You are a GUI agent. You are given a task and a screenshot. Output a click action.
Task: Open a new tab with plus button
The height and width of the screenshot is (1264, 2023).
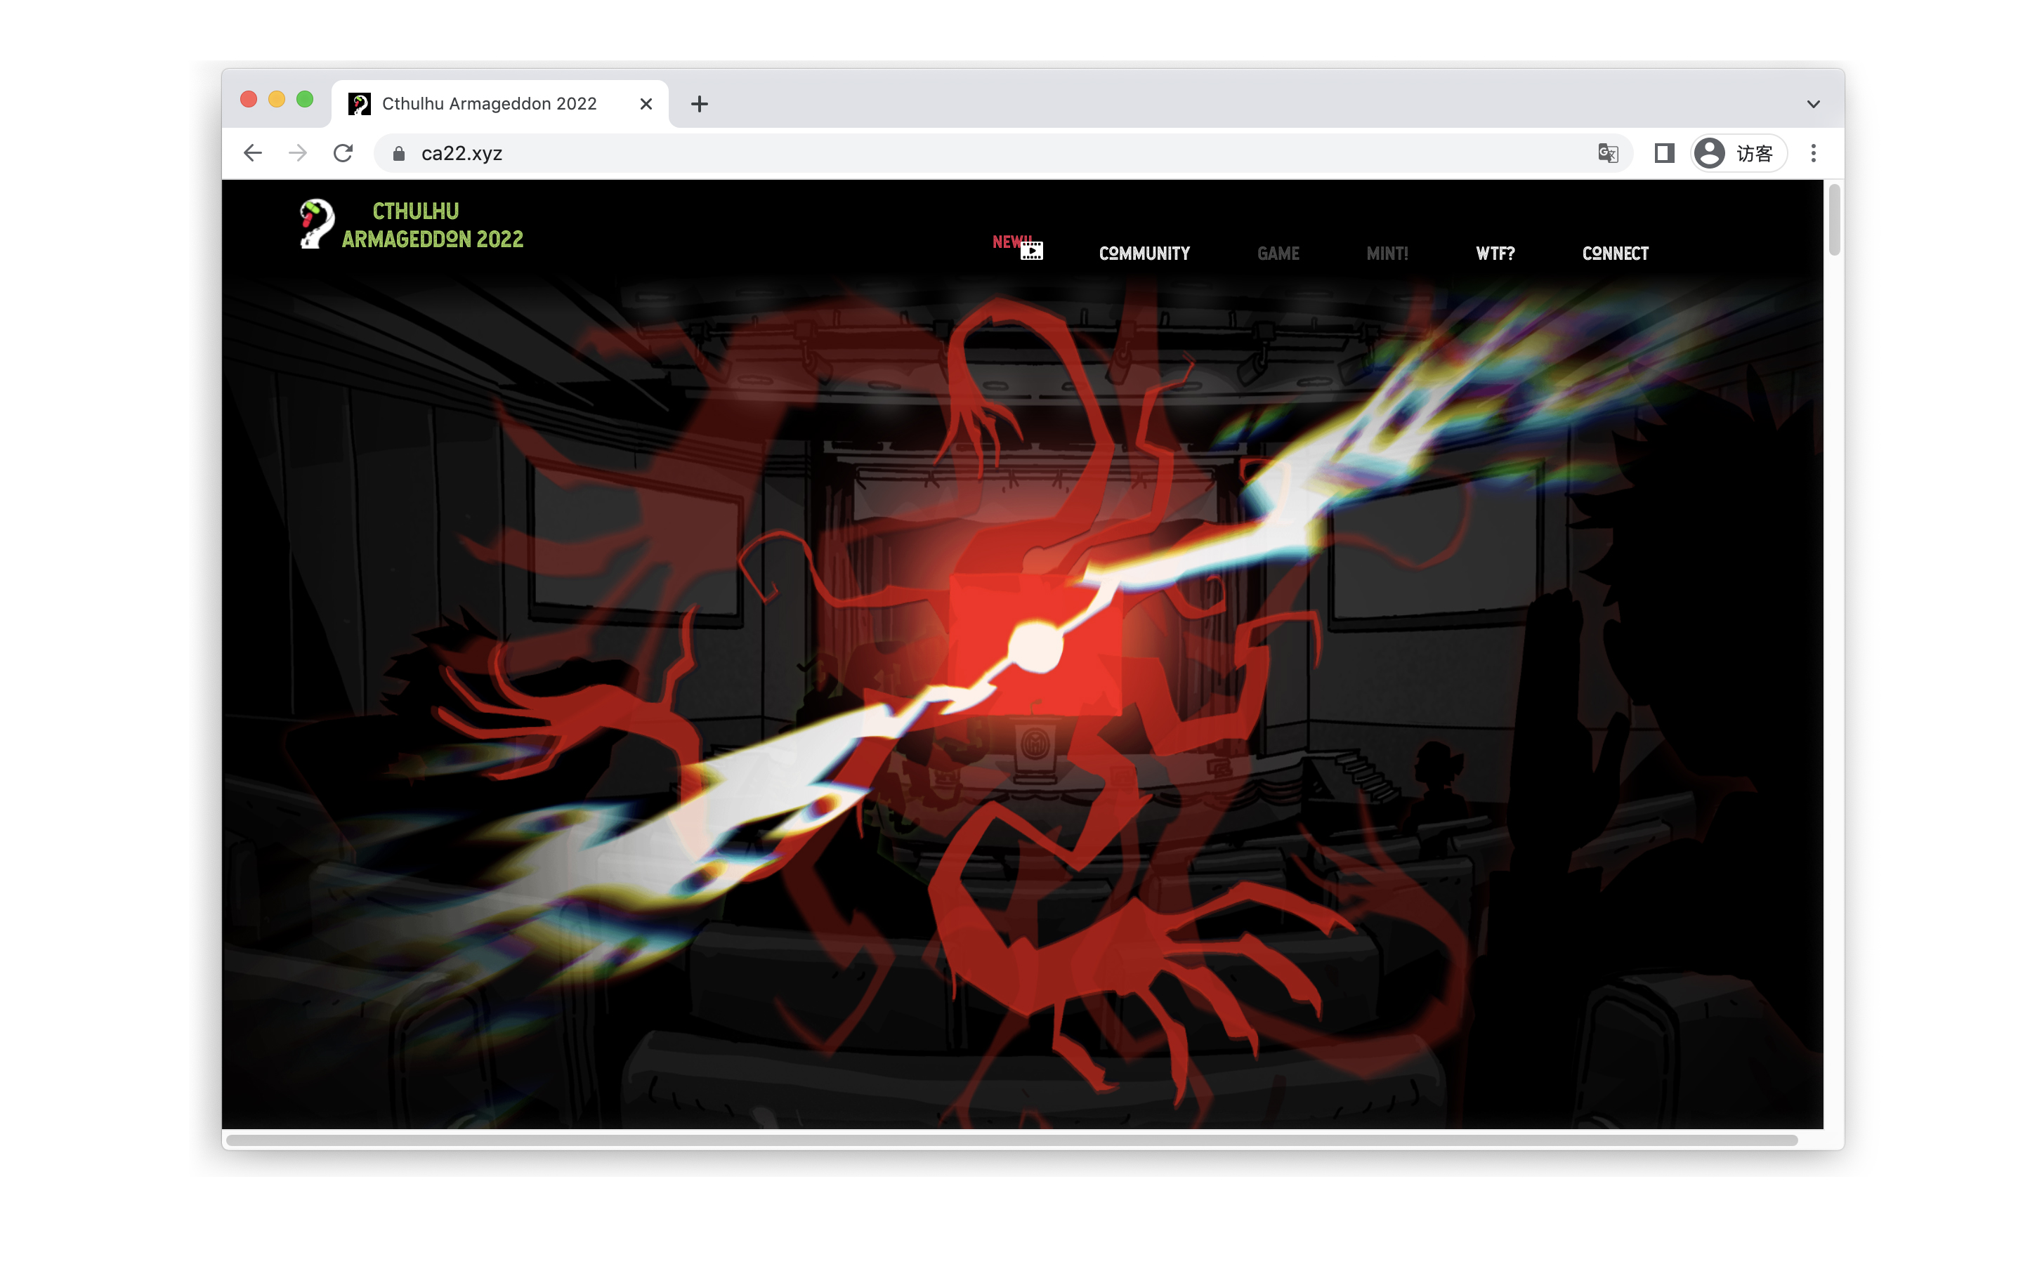tap(699, 104)
